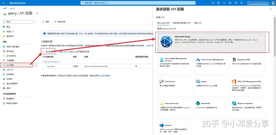This screenshot has width=276, height=135.
Task: Open Cloud Shell from the top bar
Action: coord(213,3)
